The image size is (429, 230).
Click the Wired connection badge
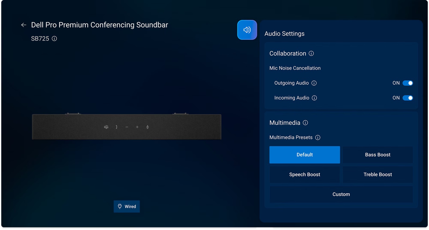pos(127,206)
